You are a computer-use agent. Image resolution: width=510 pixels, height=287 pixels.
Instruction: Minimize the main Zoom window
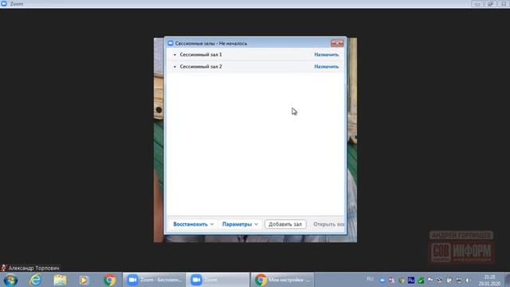point(477,3)
